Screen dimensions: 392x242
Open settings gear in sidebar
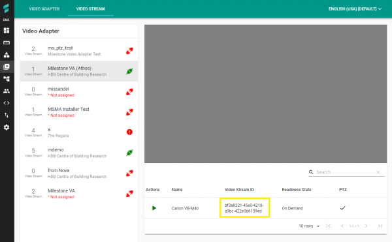tap(7, 127)
